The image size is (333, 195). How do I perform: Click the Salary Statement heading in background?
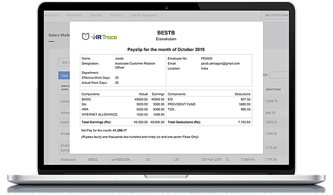[x=59, y=35]
